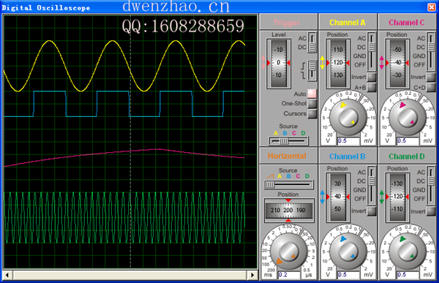Click the Channel C header label
This screenshot has height=283, width=439.
click(407, 23)
